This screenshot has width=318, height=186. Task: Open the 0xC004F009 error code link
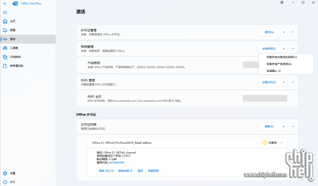point(116,163)
